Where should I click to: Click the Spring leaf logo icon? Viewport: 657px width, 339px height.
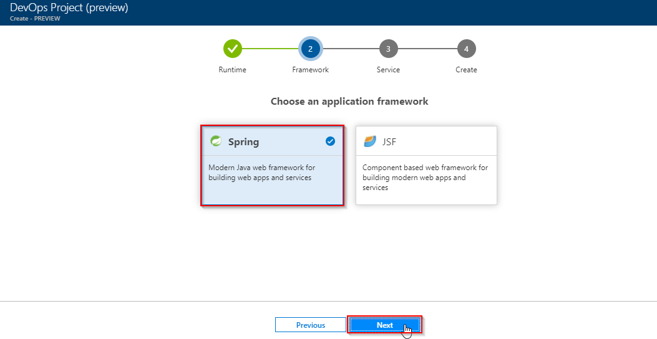(x=216, y=141)
